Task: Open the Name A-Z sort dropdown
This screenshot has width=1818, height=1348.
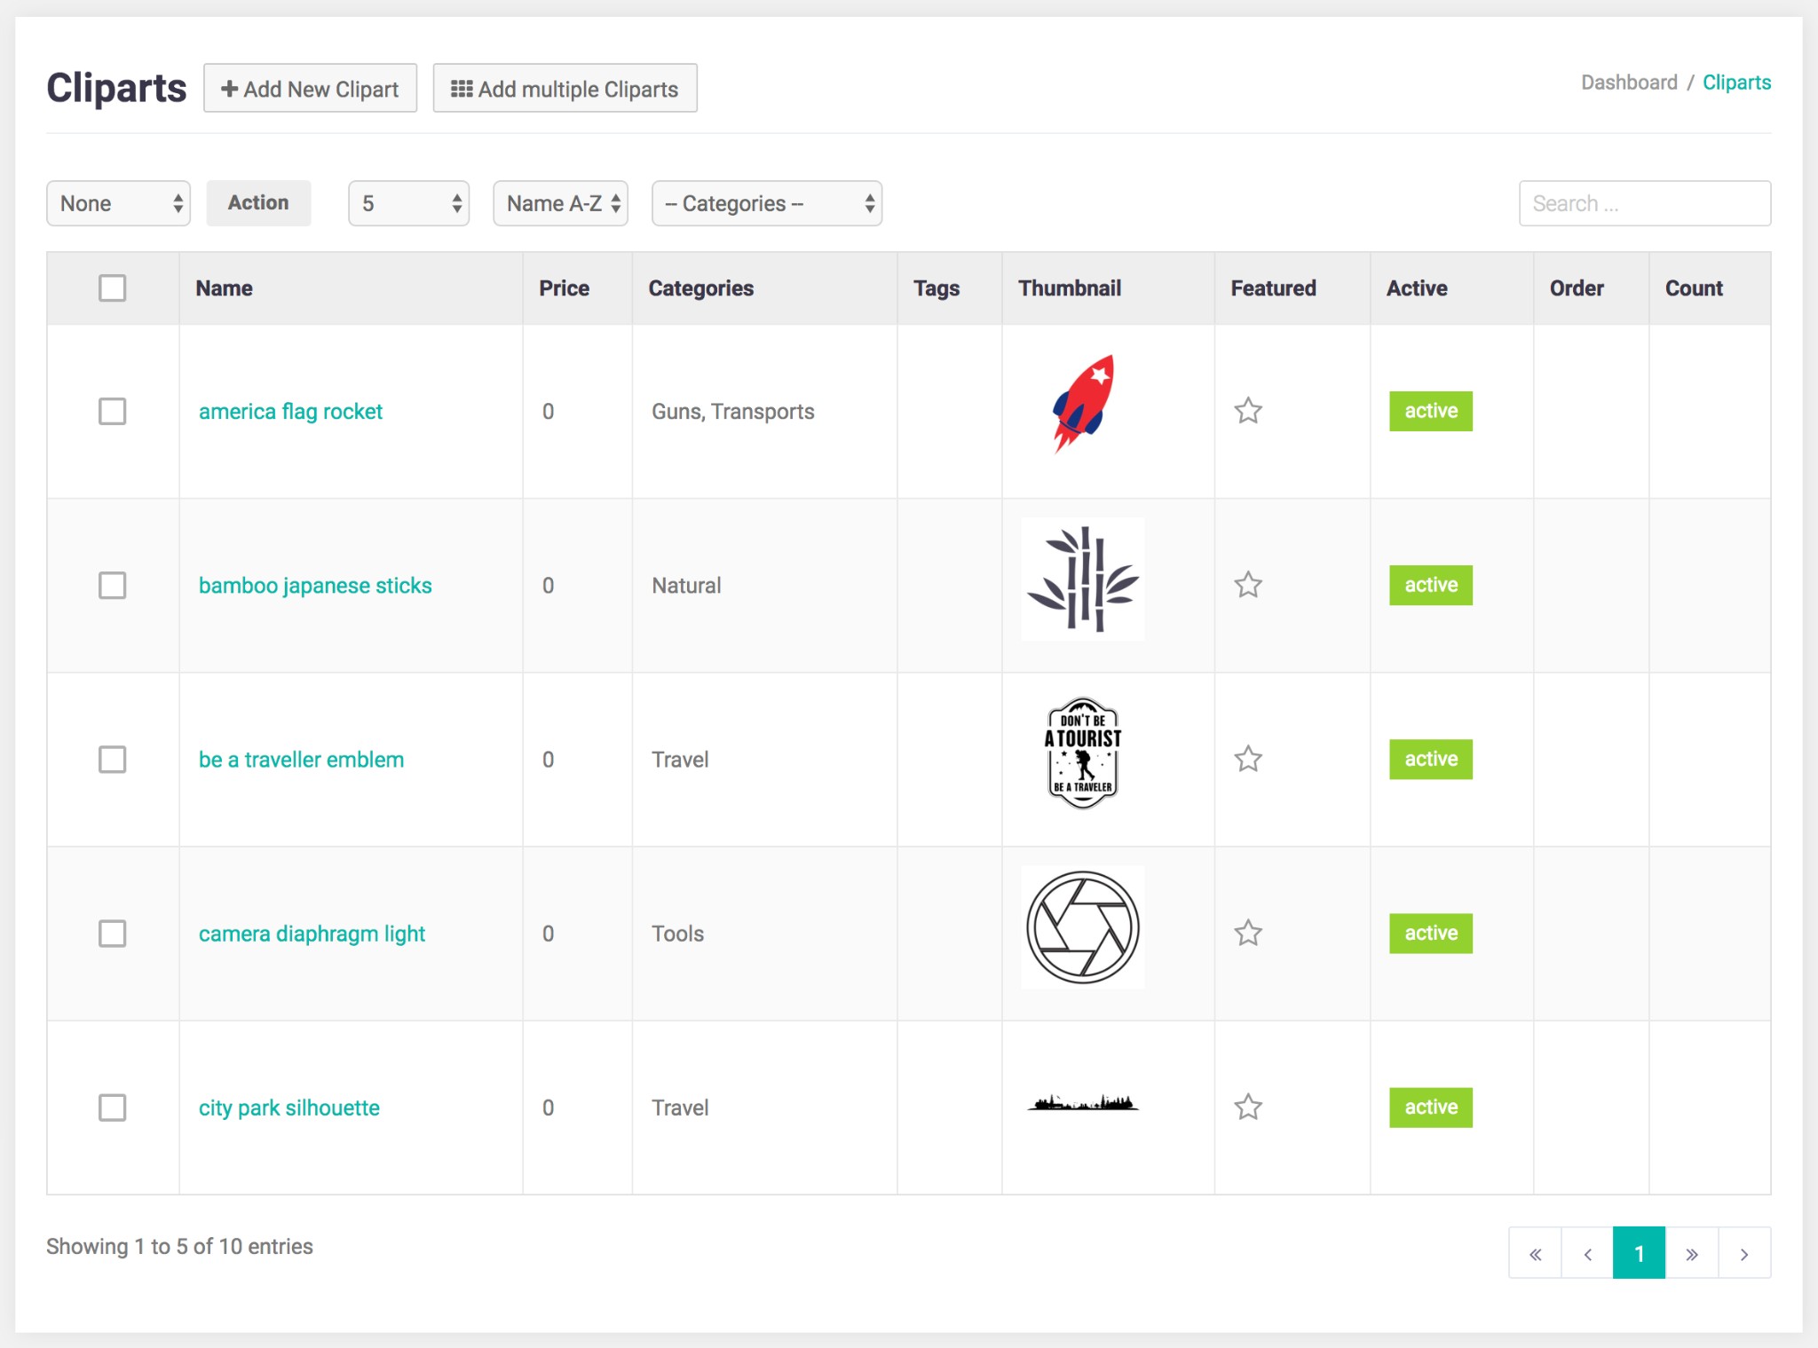Action: pyautogui.click(x=560, y=203)
